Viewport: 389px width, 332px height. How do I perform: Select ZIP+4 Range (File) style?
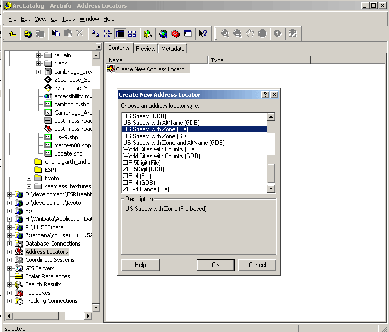[x=146, y=189]
